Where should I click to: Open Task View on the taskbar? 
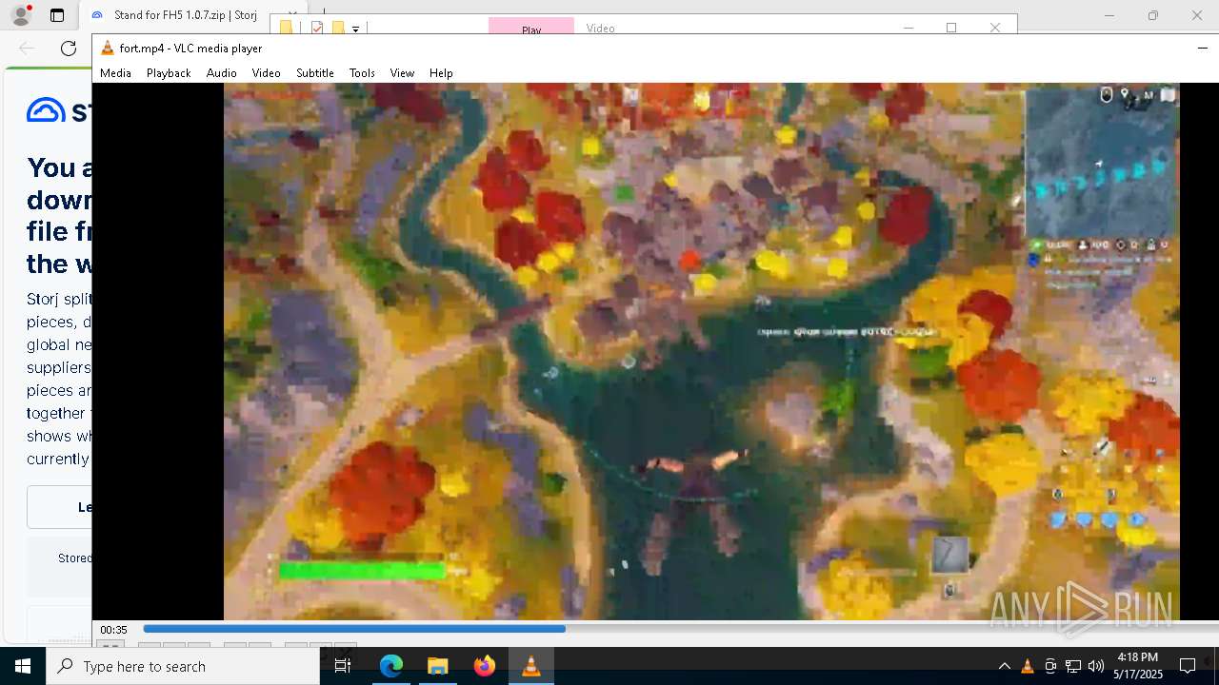(x=343, y=666)
